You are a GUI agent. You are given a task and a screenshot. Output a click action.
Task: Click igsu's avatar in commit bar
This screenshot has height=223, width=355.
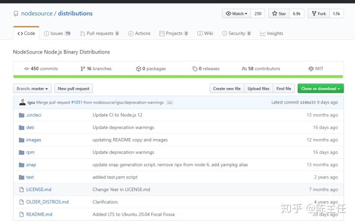point(22,102)
